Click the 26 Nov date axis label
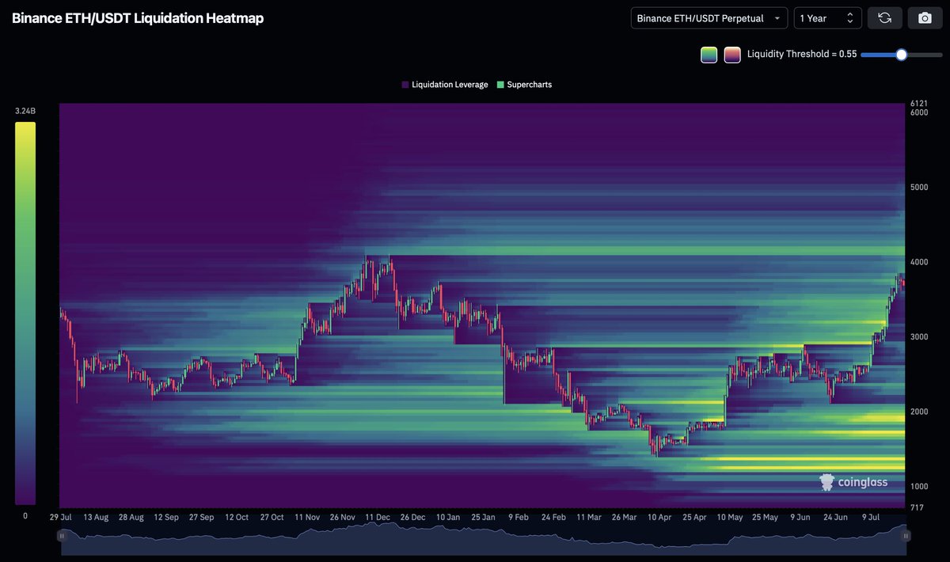950x562 pixels. (x=342, y=517)
